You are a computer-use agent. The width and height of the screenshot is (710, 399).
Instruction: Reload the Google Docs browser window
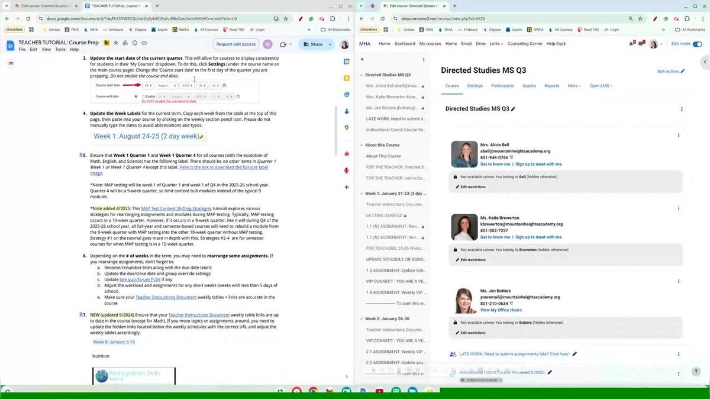(27, 18)
